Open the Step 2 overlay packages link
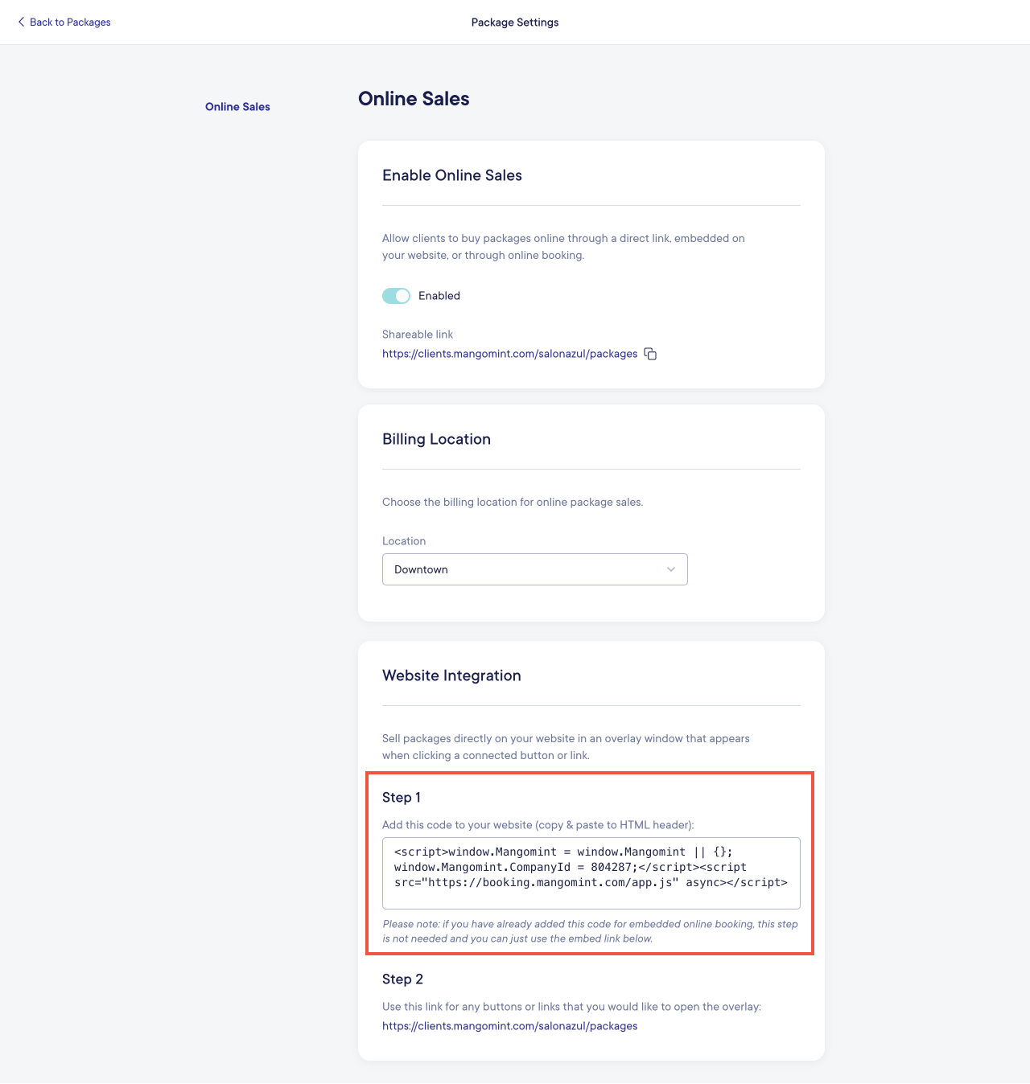 (x=509, y=1026)
